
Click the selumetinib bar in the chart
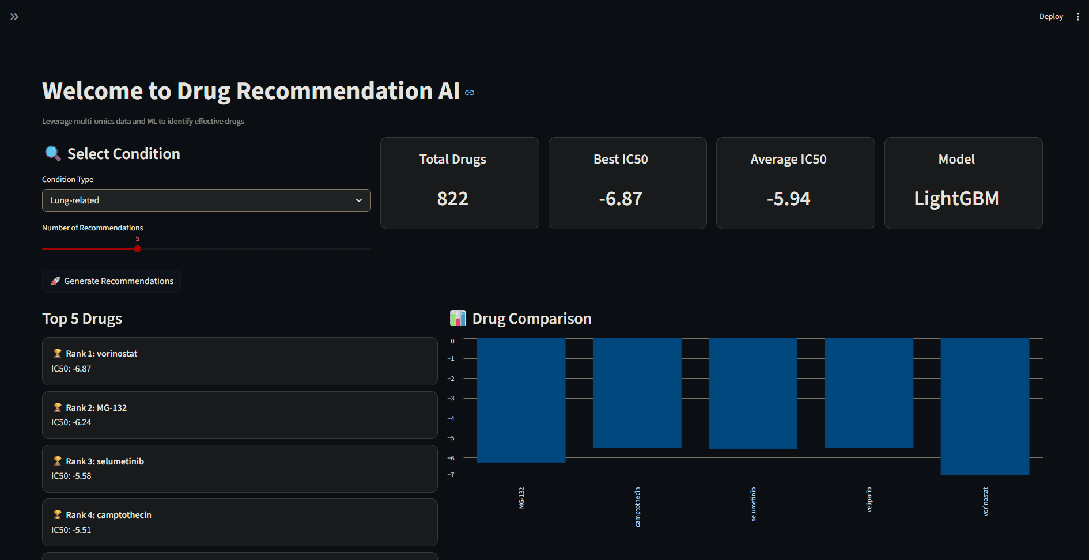753,394
